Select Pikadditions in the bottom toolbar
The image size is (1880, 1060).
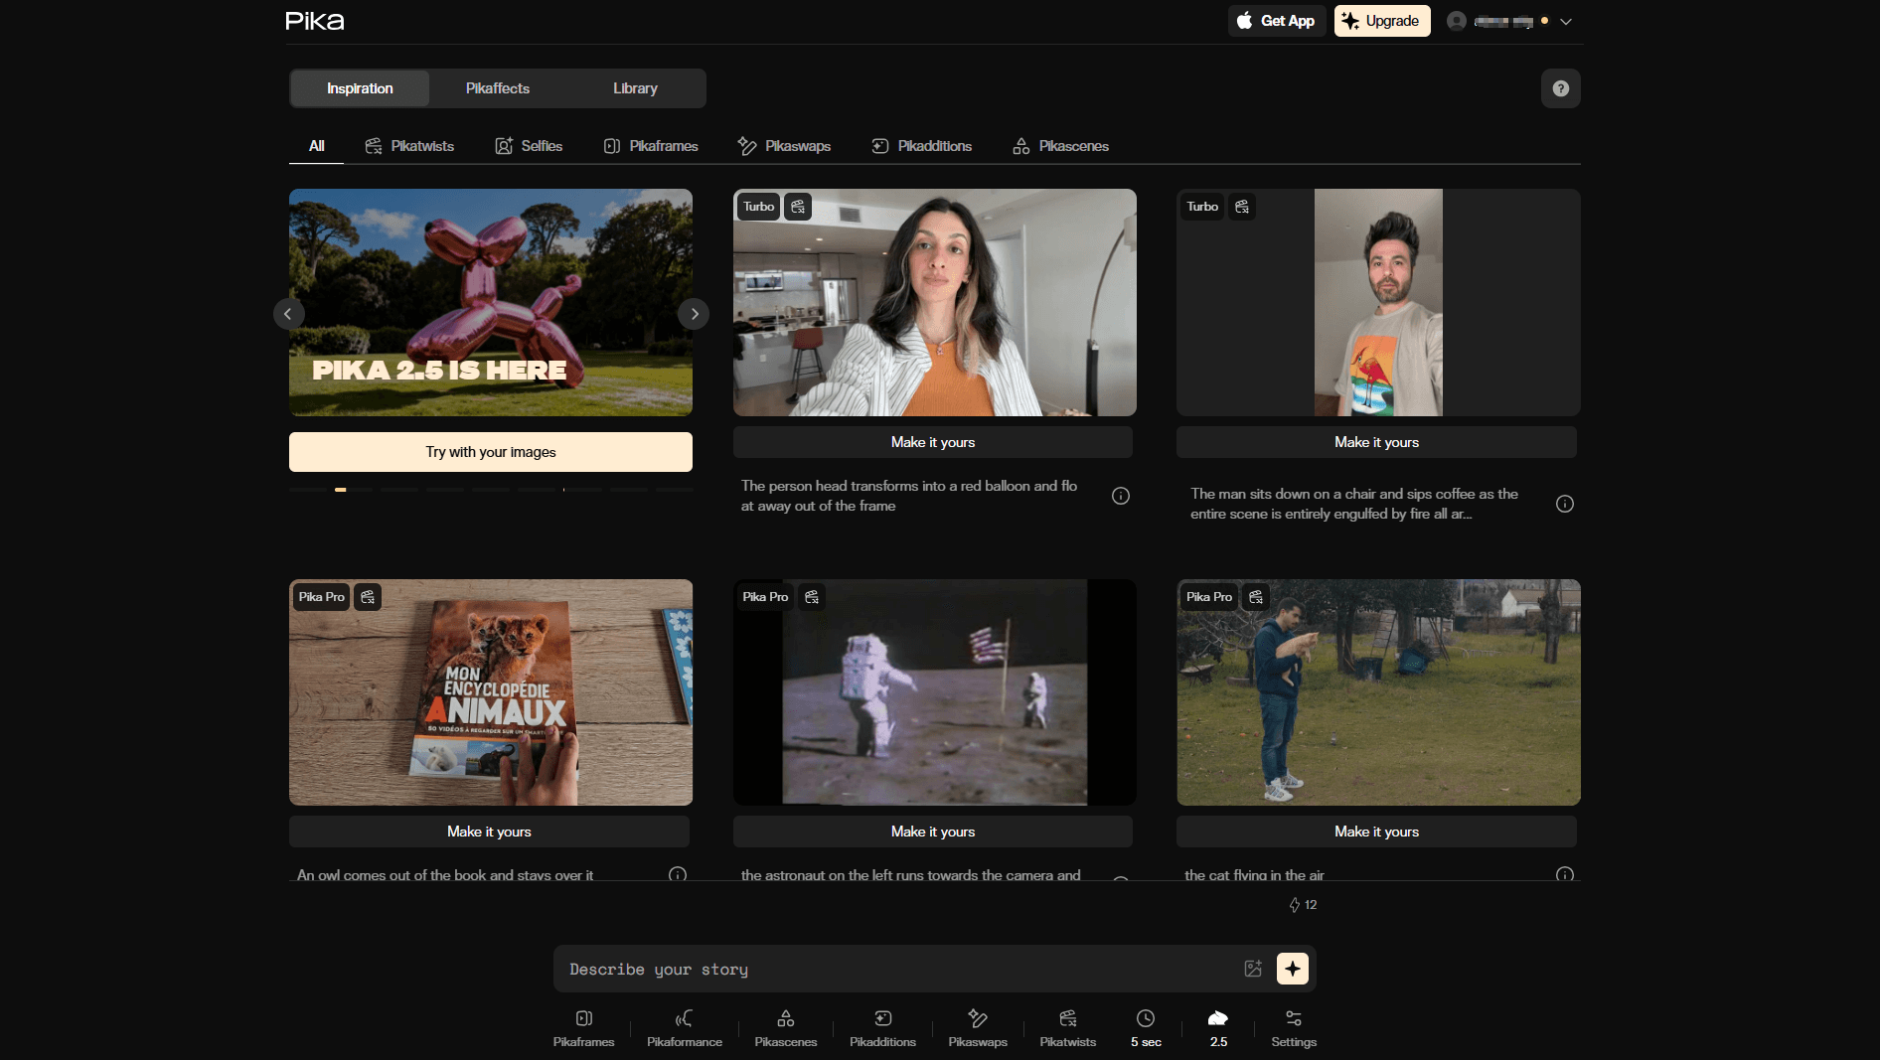click(882, 1028)
